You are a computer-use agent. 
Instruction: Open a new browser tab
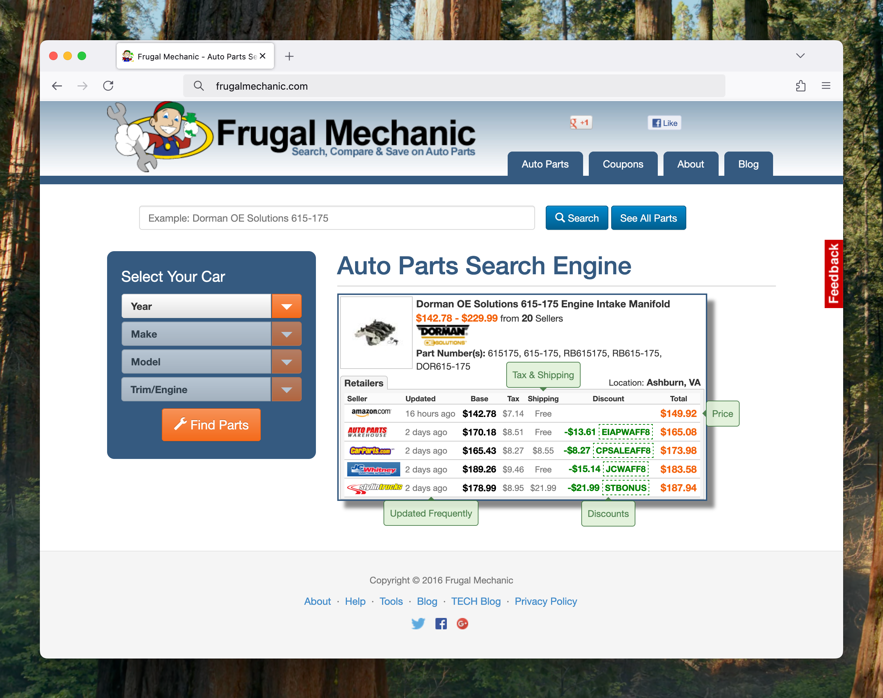point(289,57)
